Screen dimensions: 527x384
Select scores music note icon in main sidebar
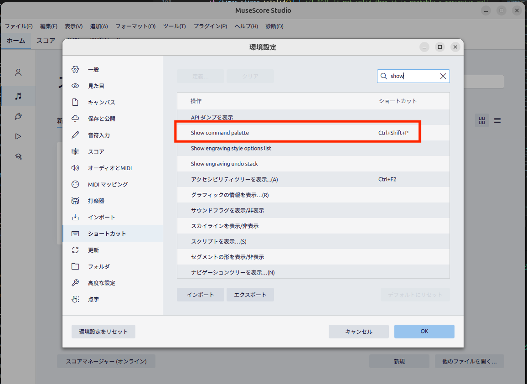pyautogui.click(x=18, y=96)
